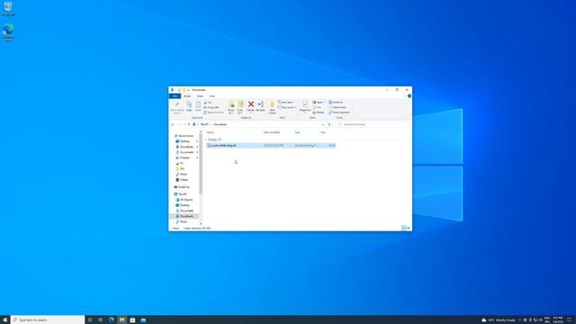Click the Windows Start button
Viewport: 576px width, 324px height.
5,320
